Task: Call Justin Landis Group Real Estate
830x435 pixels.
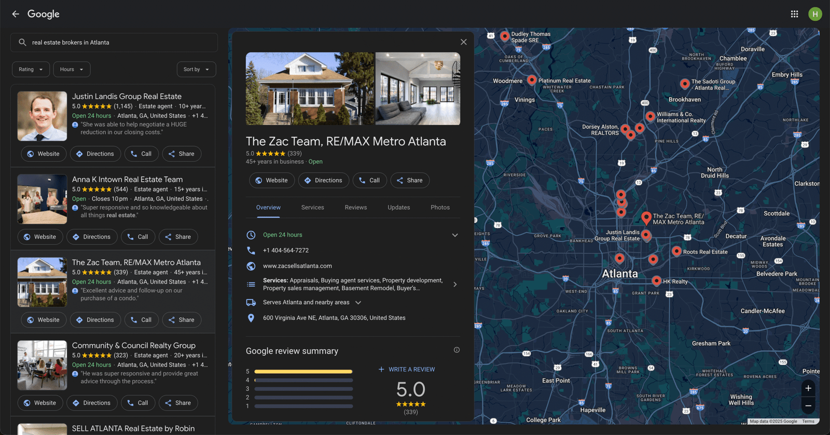Action: point(141,154)
